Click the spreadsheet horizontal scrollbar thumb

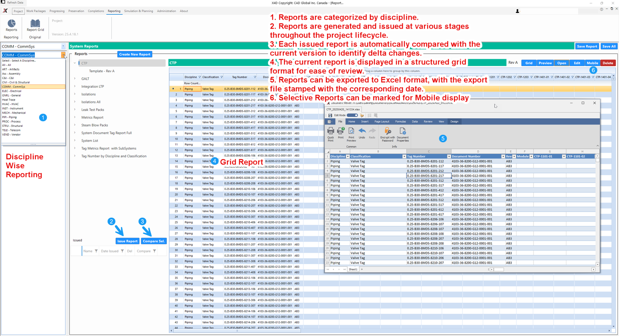coord(499,269)
